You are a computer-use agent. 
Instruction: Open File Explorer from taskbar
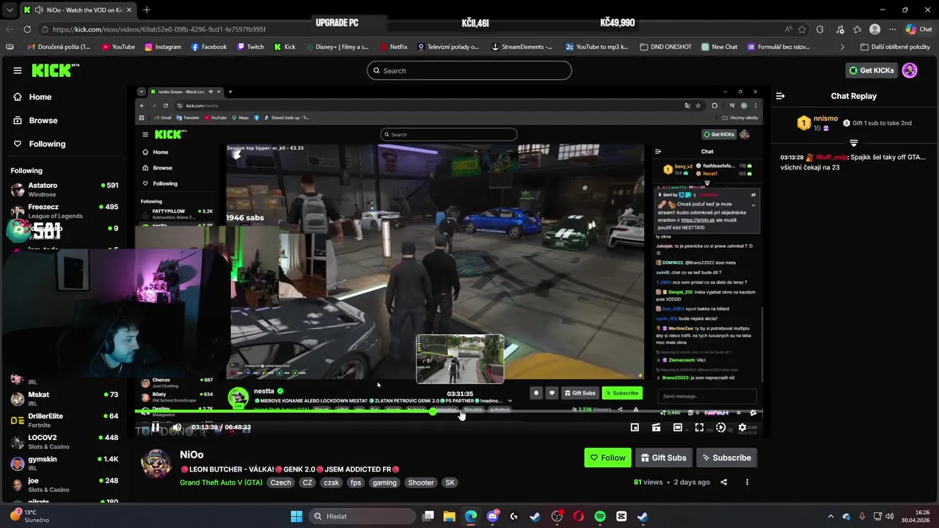[449, 516]
